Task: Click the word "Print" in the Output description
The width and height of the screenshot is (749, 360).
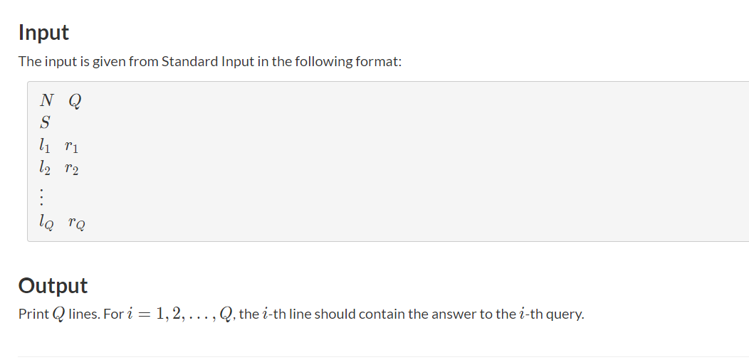Action: pos(33,314)
